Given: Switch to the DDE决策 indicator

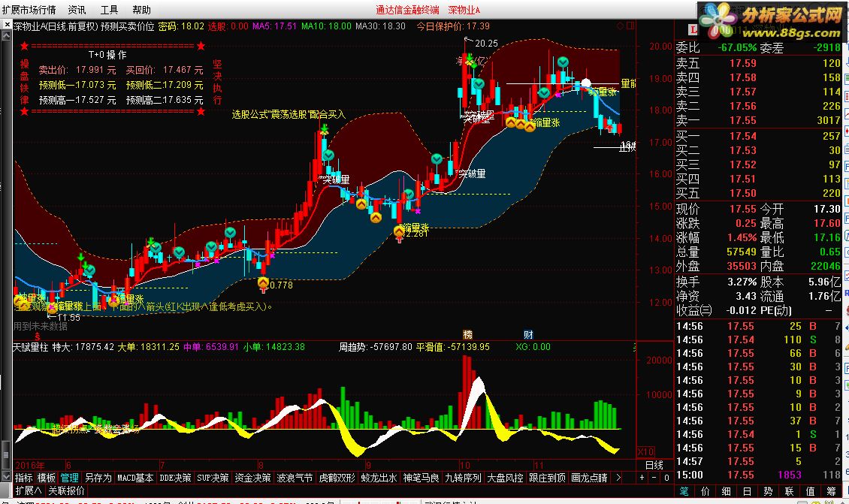Looking at the screenshot, I should pyautogui.click(x=175, y=478).
